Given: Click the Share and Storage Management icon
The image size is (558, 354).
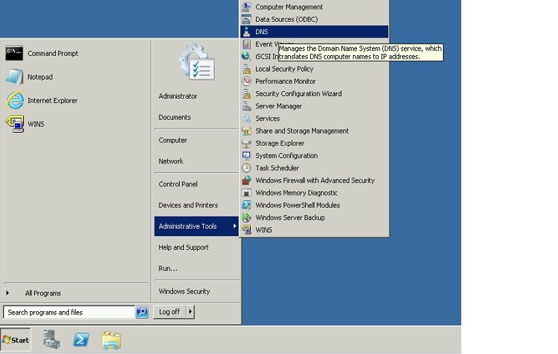Looking at the screenshot, I should click(246, 131).
